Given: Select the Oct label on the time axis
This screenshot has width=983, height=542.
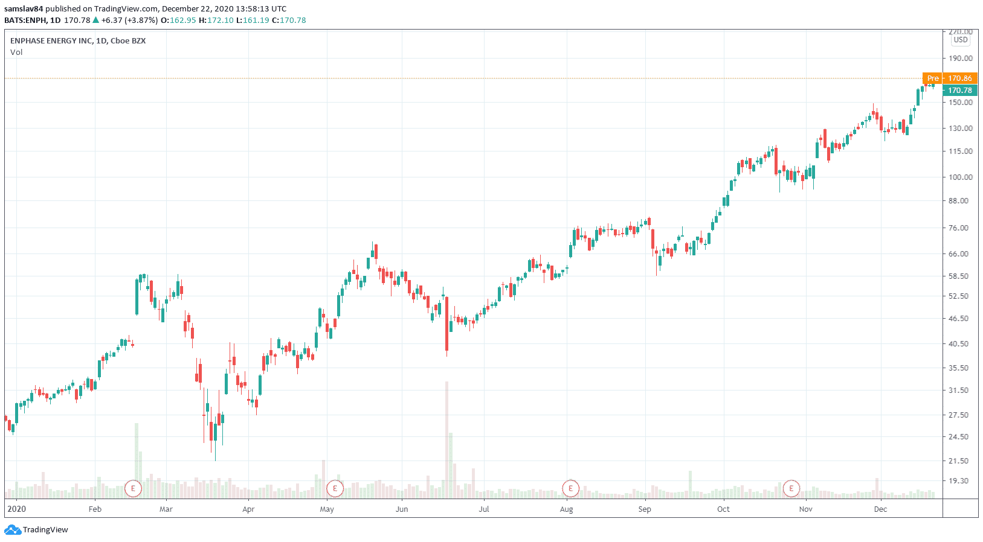Looking at the screenshot, I should [723, 509].
